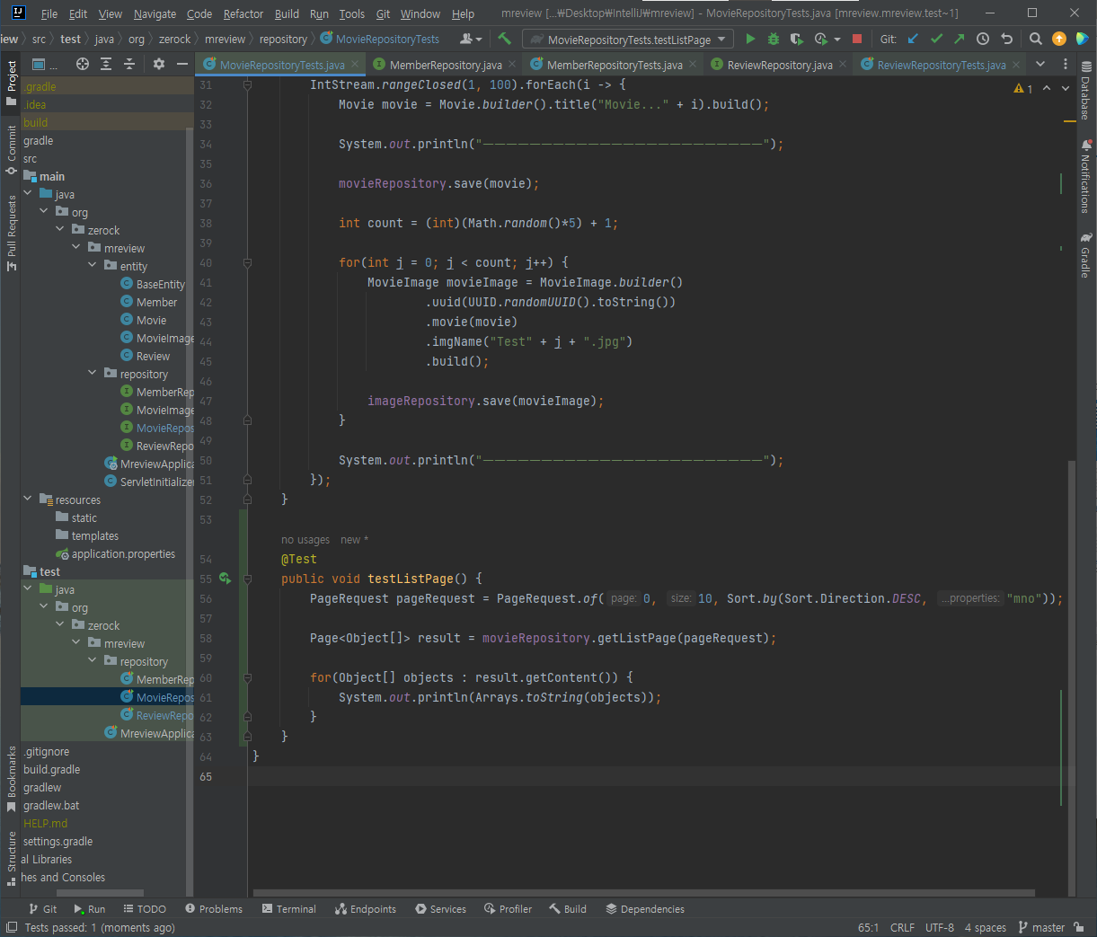
Task: Collapse the resources folder in the project tree
Action: (x=28, y=499)
